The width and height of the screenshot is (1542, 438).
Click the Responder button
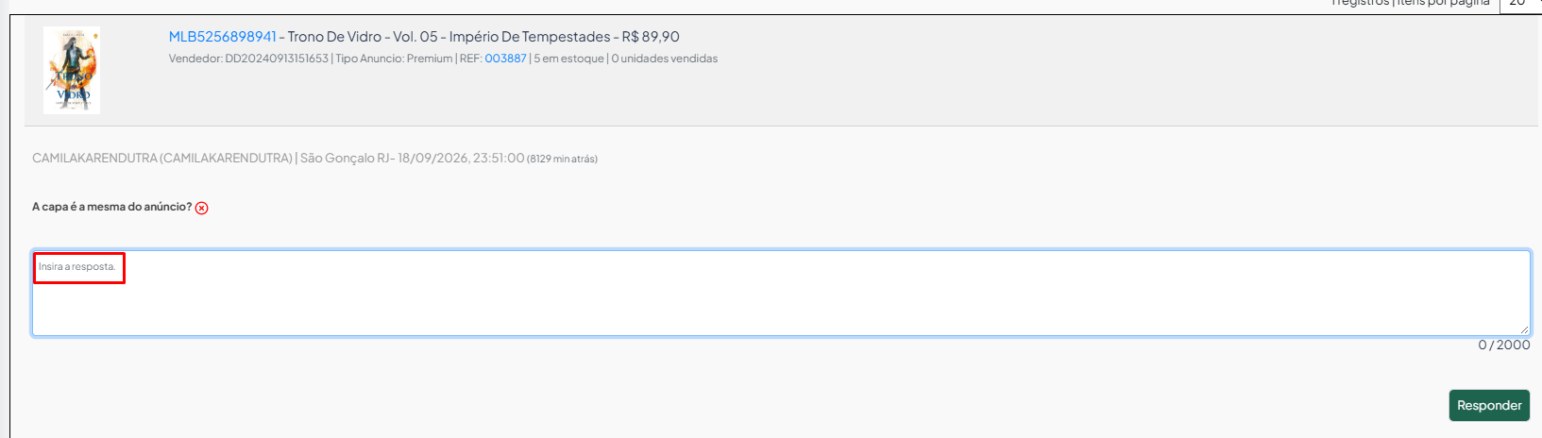(1489, 405)
